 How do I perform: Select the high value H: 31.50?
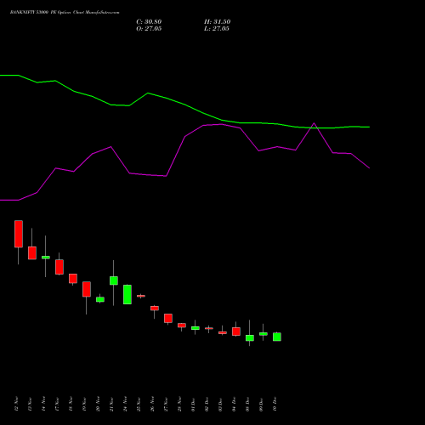(217, 22)
